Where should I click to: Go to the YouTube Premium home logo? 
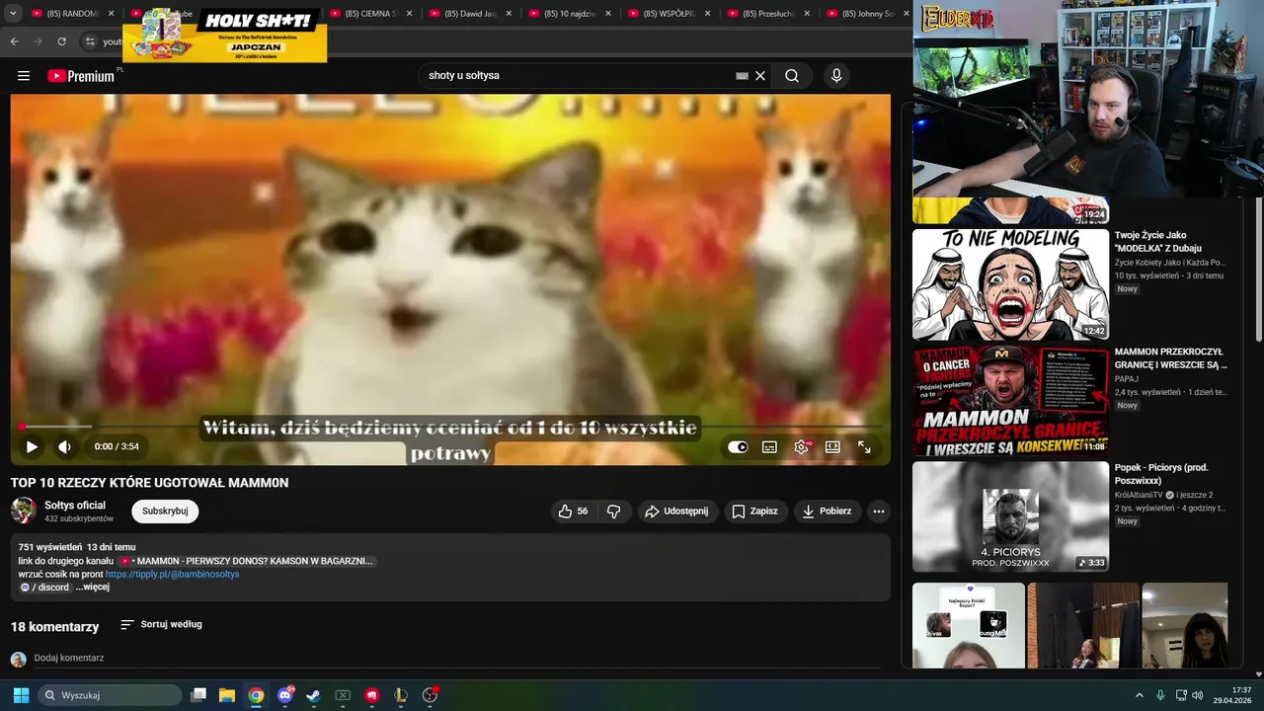pos(82,76)
